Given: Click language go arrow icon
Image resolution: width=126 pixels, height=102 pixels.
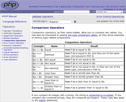Looking at the screenshot, I should point(75,22).
